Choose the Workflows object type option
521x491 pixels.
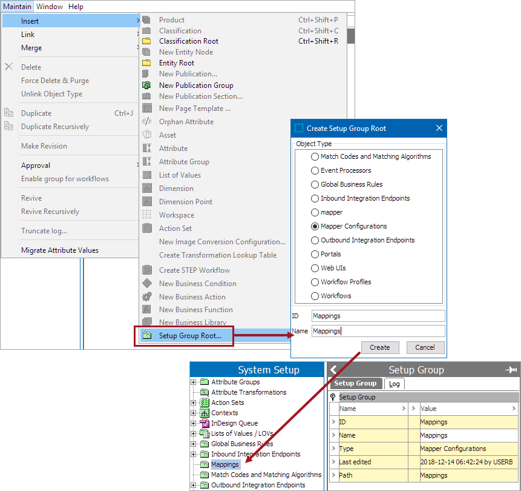point(315,296)
